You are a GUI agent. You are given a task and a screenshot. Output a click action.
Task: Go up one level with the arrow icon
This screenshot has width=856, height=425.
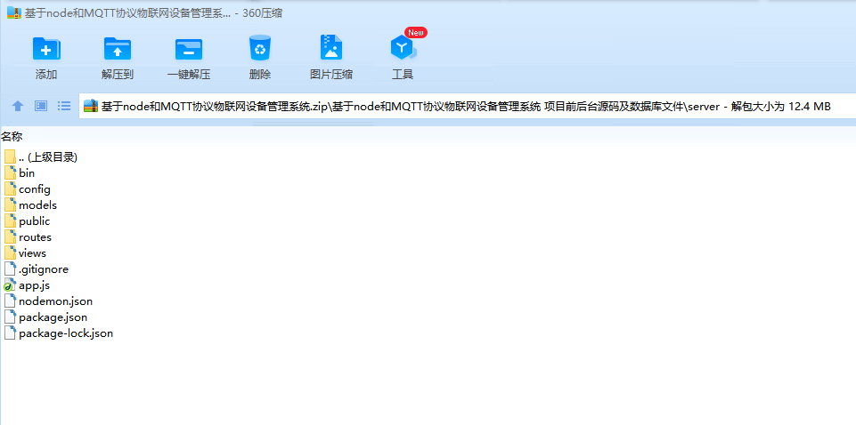pyautogui.click(x=18, y=107)
